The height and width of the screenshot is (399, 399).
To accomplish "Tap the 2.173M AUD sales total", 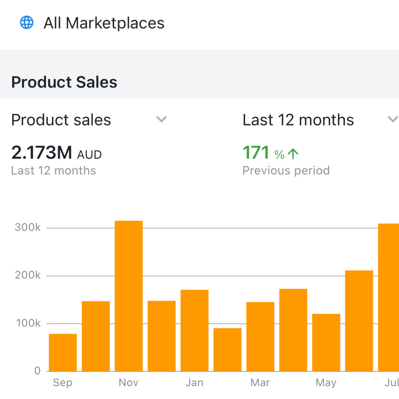I will click(x=57, y=153).
